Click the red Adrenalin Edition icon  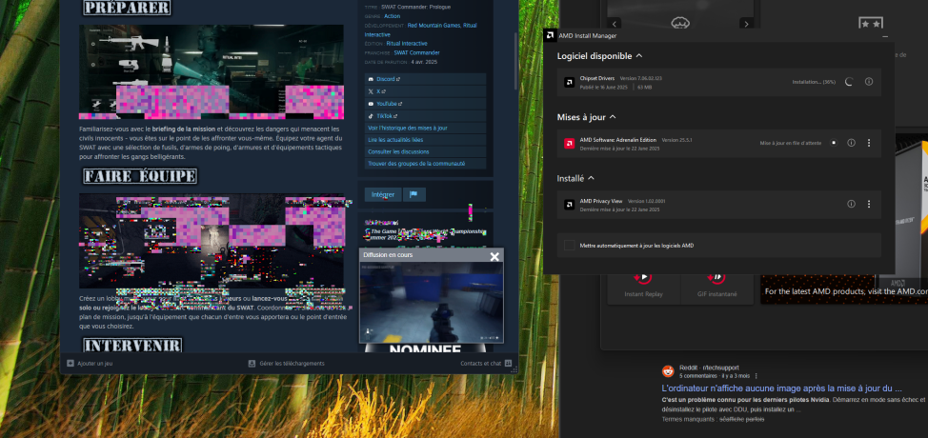pos(569,144)
